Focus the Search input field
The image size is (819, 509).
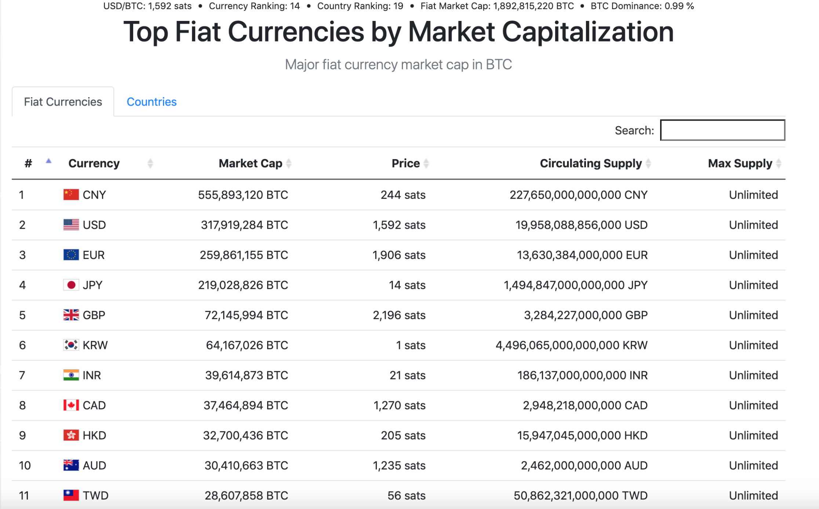(722, 130)
